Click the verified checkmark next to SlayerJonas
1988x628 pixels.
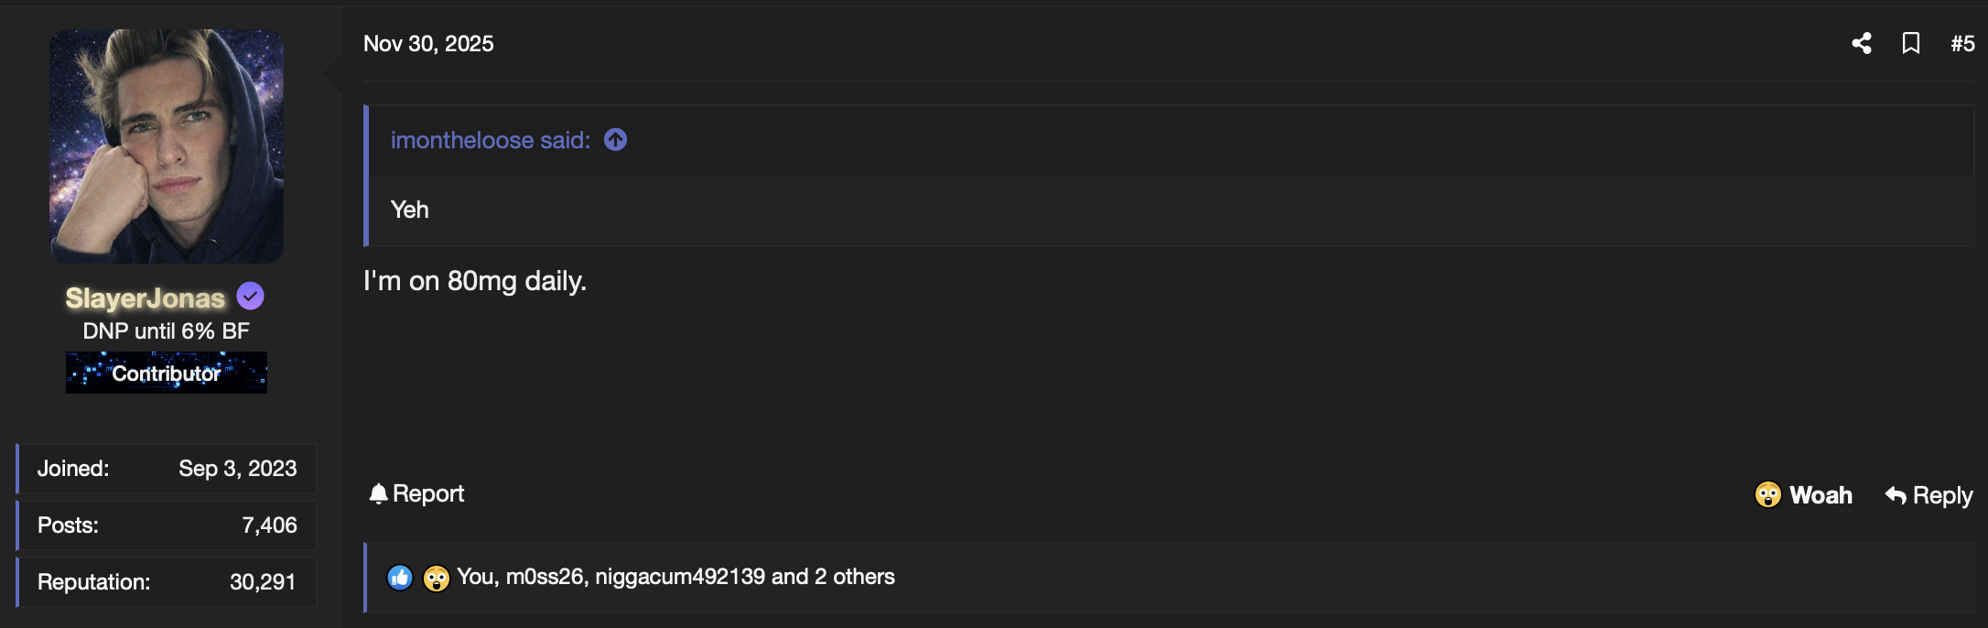point(250,295)
